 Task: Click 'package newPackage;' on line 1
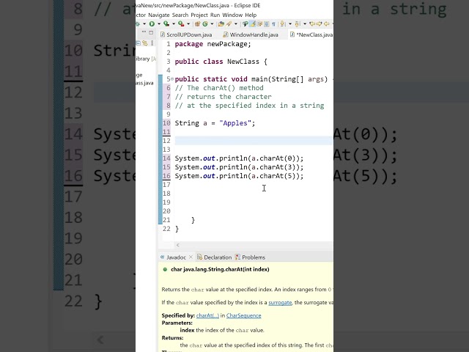point(213,44)
